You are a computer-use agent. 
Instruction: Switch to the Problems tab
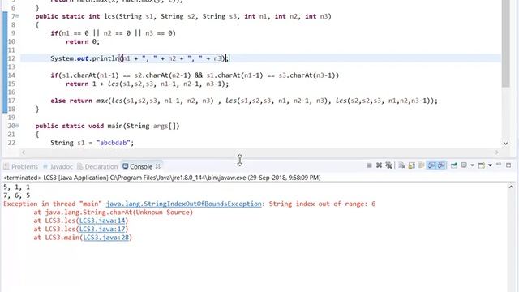[21, 166]
